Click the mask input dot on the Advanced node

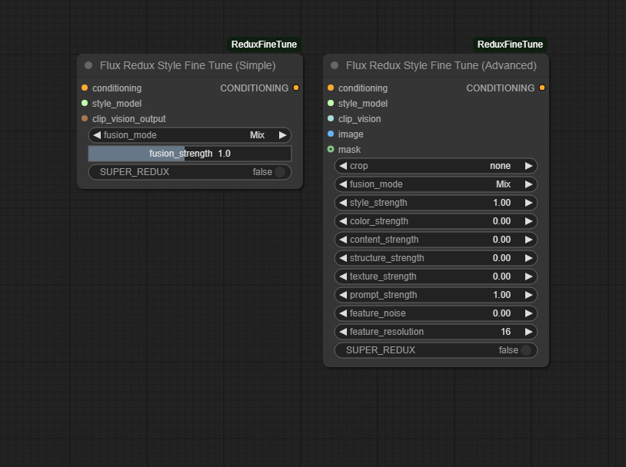(330, 150)
